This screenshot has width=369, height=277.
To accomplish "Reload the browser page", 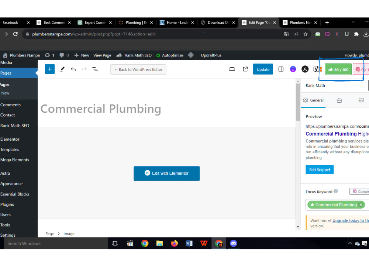I will pyautogui.click(x=15, y=34).
